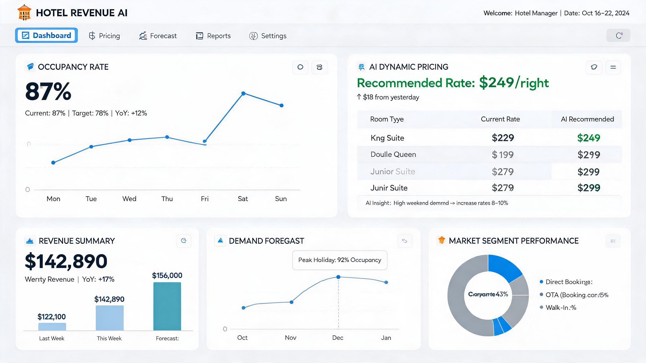Click the second icon button in Occupancy Rate card
Viewport: 646px width, 363px height.
click(319, 67)
